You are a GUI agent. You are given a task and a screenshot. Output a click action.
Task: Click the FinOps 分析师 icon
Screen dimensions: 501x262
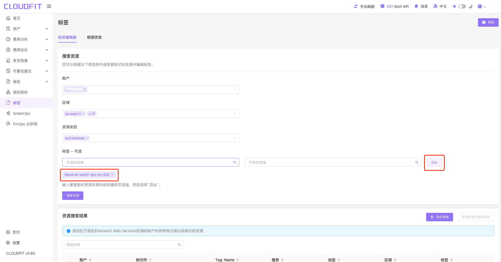click(8, 124)
